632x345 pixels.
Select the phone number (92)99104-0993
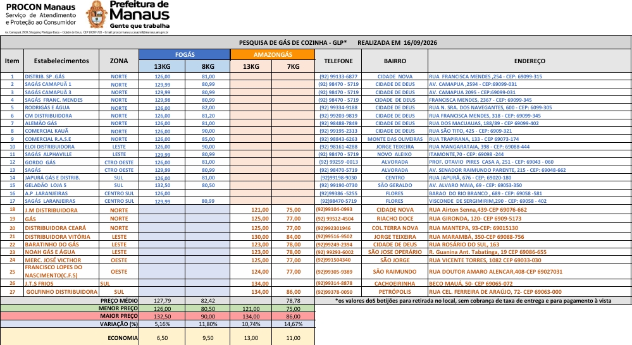(x=334, y=210)
